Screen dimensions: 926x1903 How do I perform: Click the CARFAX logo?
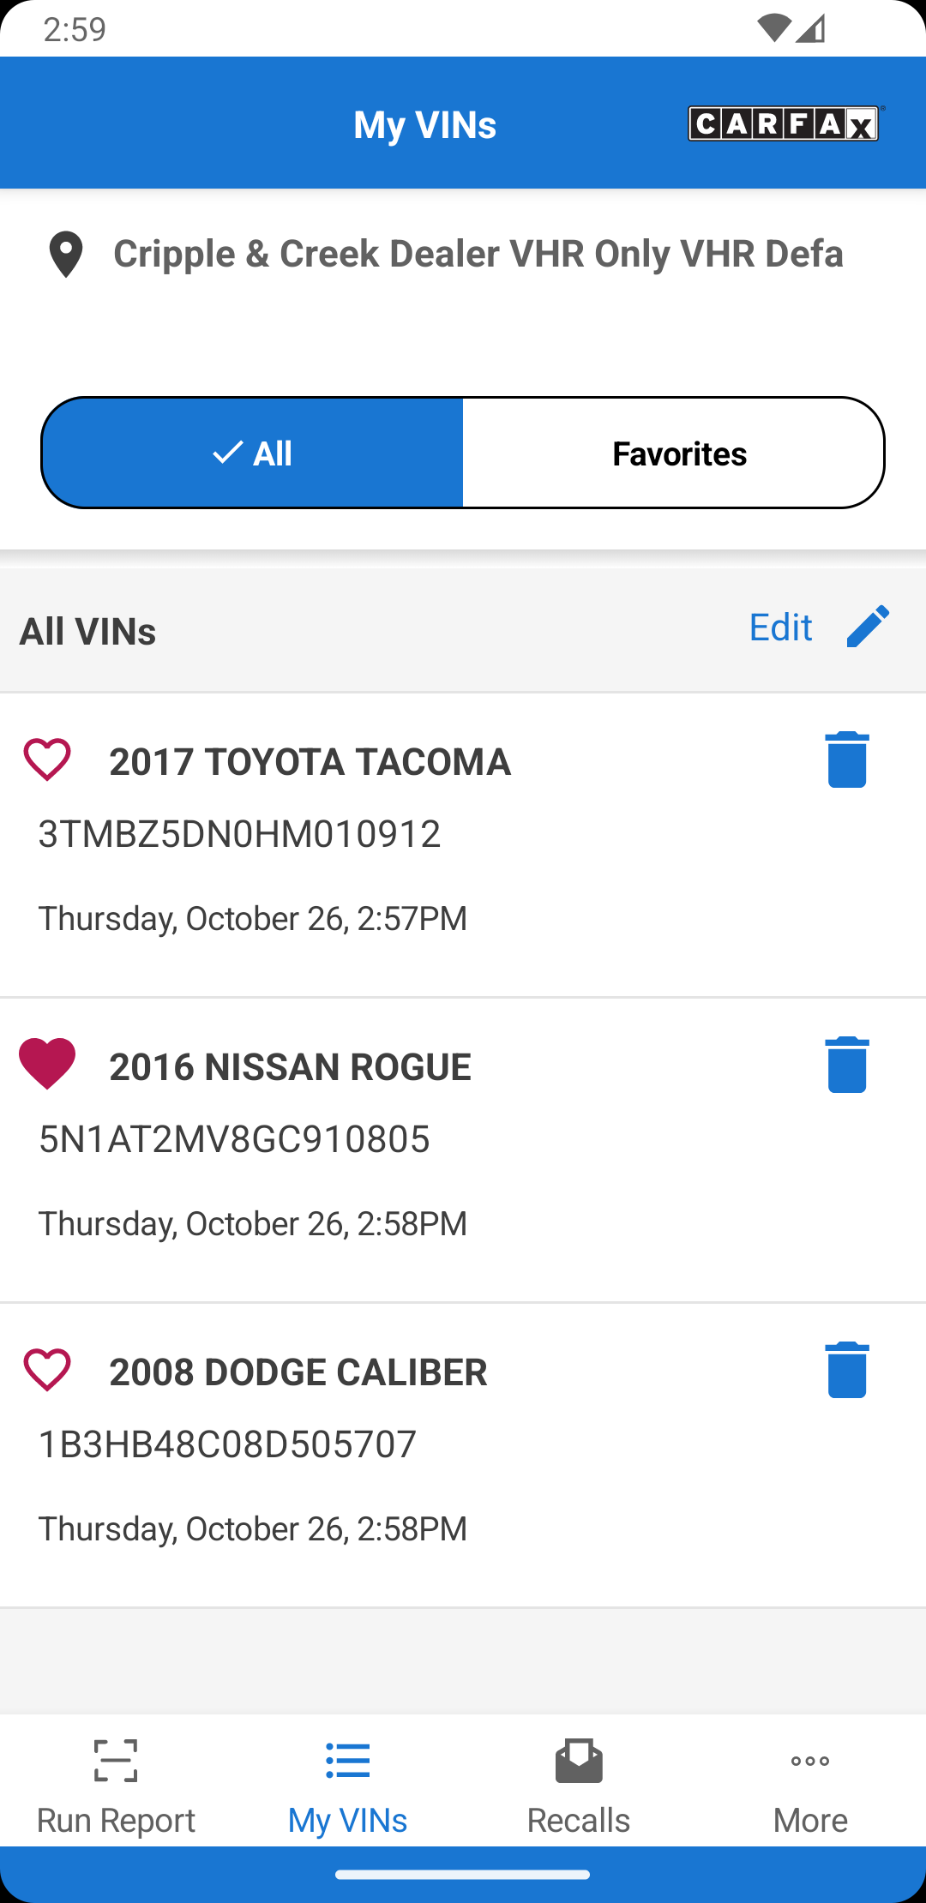(x=784, y=124)
